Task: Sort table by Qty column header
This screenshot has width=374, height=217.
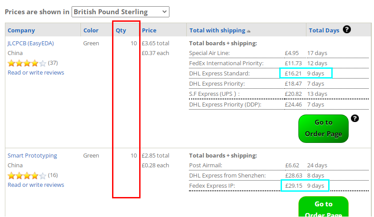Action: 121,31
